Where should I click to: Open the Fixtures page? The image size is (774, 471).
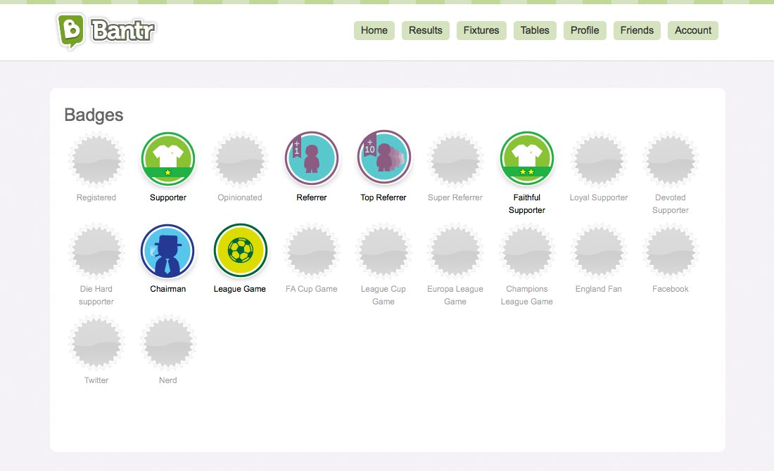(481, 30)
